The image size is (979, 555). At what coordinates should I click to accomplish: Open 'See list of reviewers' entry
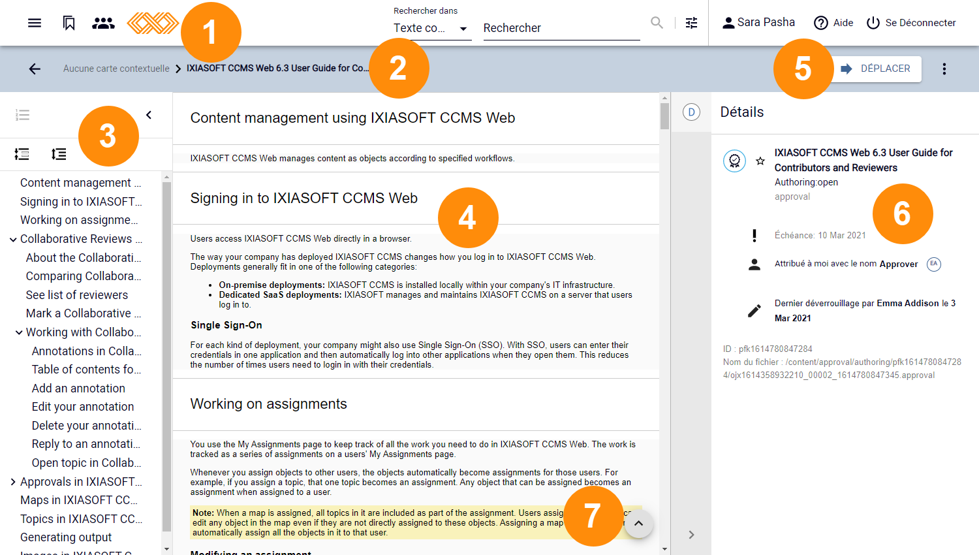(77, 295)
